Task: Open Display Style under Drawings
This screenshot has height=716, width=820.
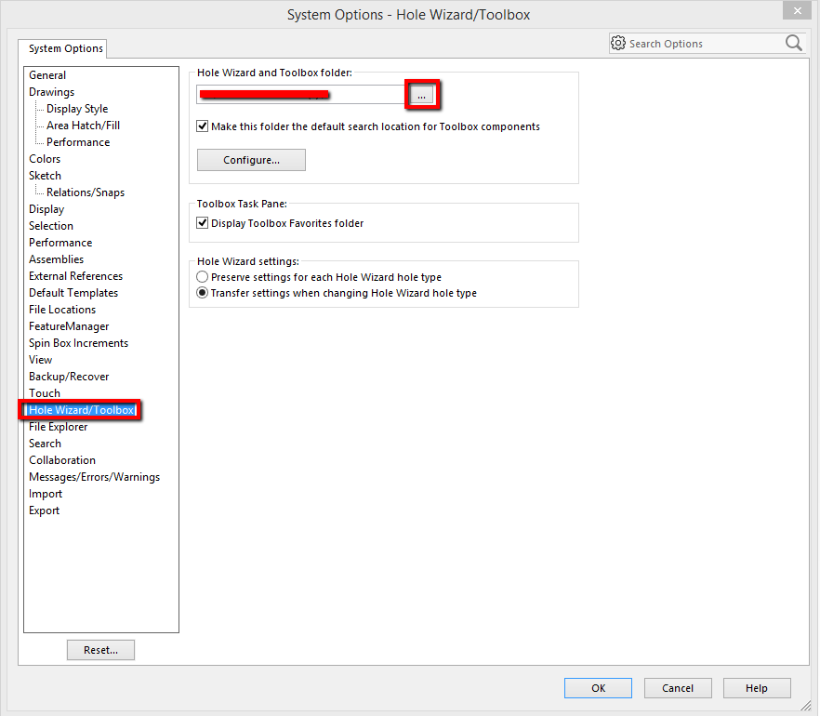Action: (77, 109)
